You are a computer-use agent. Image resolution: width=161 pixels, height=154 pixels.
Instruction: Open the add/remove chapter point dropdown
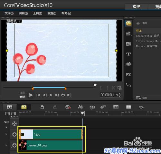[14, 117]
